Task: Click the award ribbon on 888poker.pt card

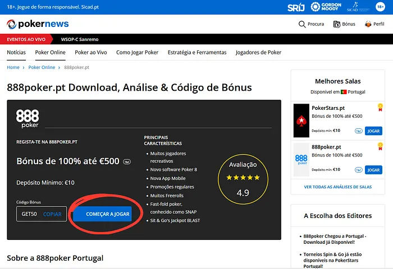Action: (380, 146)
